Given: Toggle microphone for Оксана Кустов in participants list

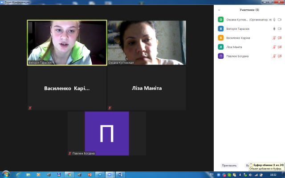Looking at the screenshot, I should click(274, 20).
